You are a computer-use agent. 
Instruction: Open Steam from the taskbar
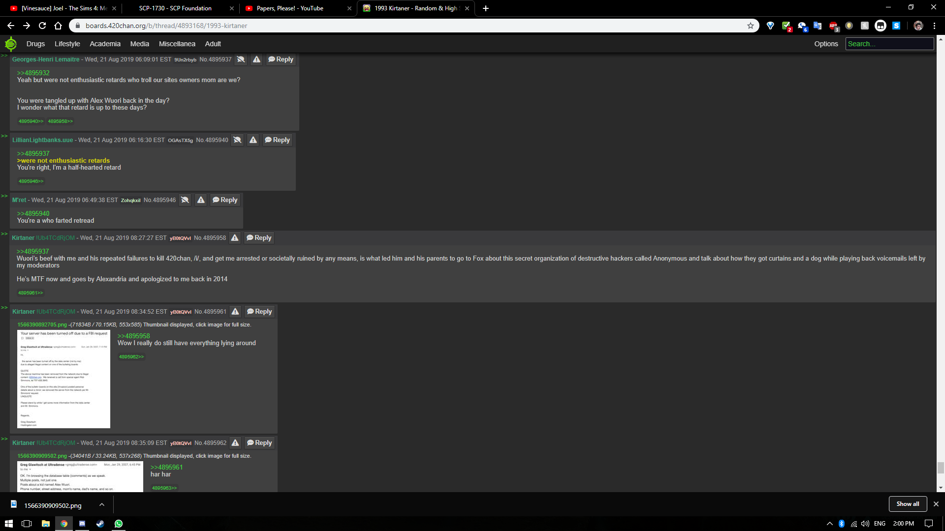[x=100, y=524]
